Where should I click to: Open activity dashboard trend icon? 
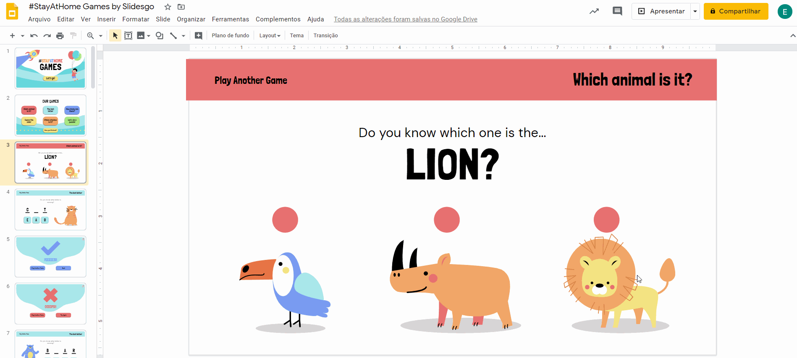pyautogui.click(x=594, y=11)
